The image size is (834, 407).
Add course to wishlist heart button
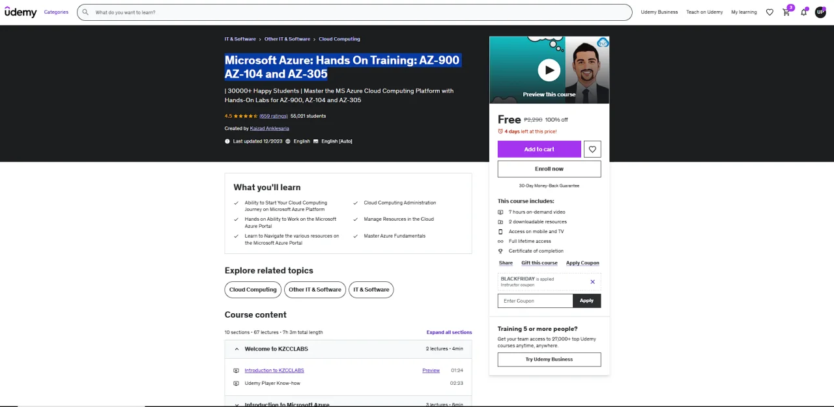point(592,149)
